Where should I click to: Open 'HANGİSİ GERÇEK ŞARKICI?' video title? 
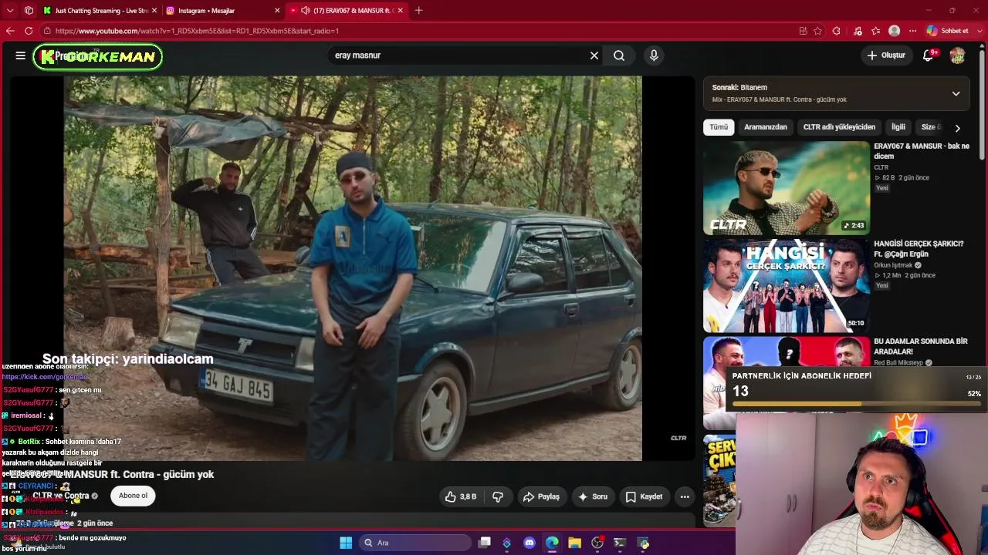[x=919, y=248]
